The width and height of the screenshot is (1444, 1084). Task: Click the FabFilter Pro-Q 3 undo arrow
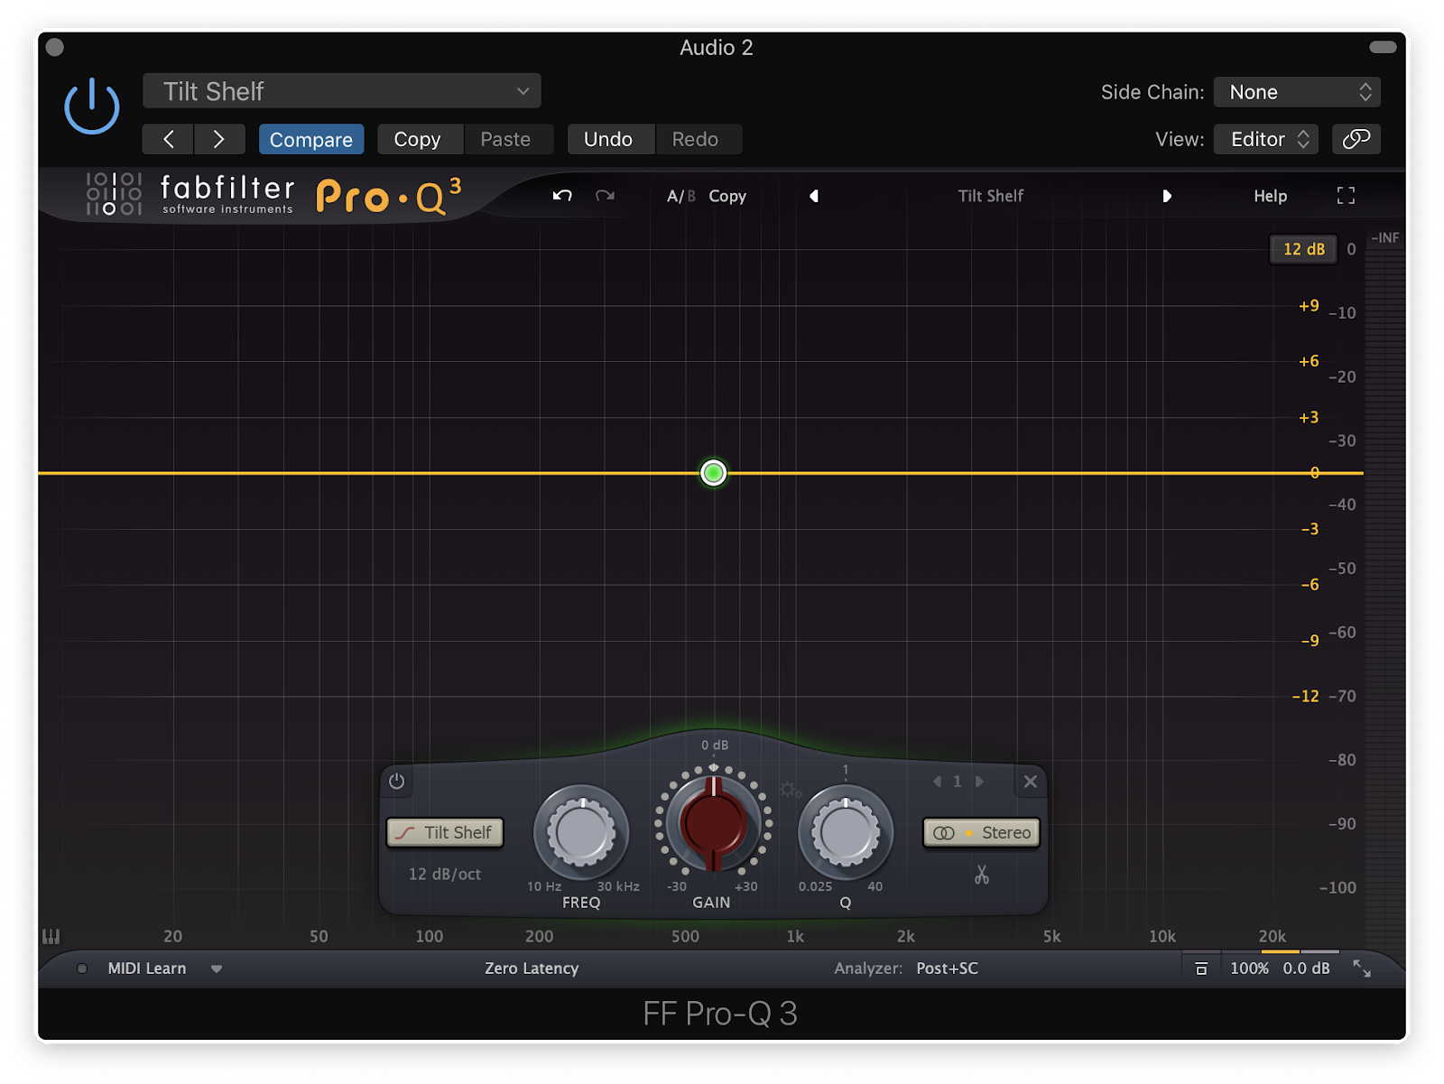point(562,196)
